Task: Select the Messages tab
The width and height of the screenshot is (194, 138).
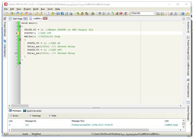Action: (x=15, y=111)
